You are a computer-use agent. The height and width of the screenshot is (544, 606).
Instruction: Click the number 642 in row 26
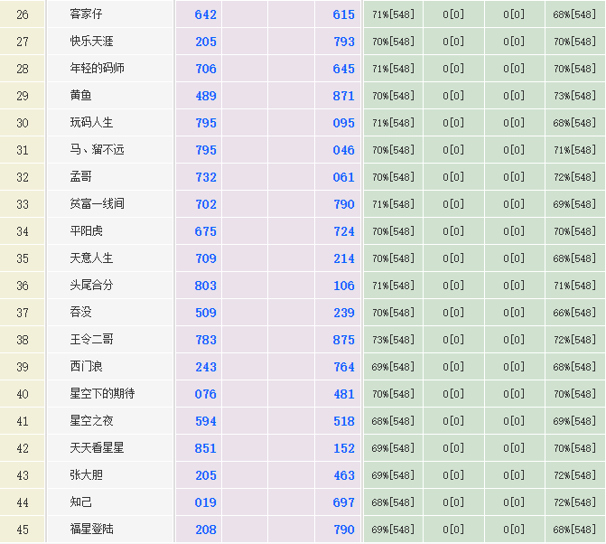[206, 14]
